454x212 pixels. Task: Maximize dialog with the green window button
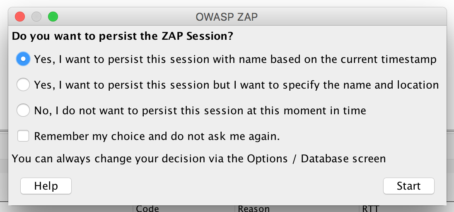[53, 17]
